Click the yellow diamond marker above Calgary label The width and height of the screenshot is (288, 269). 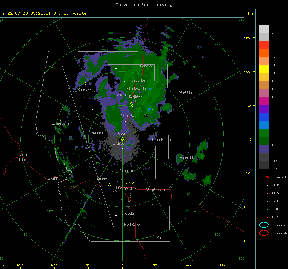pyautogui.click(x=126, y=184)
